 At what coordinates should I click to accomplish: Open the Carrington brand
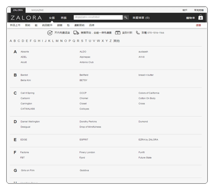point(26,104)
